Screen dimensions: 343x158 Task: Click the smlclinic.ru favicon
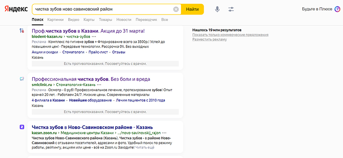[22, 79]
